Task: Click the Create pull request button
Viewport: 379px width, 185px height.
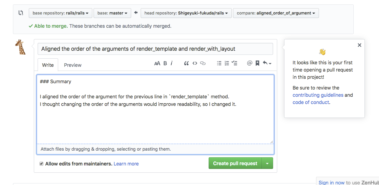Action: (x=235, y=164)
